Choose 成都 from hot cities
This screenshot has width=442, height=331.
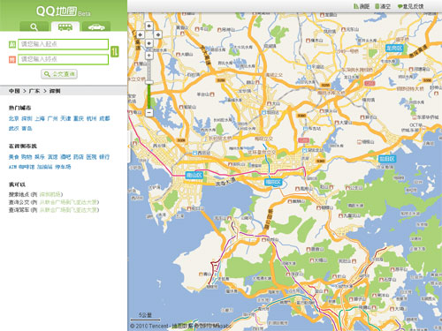point(104,118)
